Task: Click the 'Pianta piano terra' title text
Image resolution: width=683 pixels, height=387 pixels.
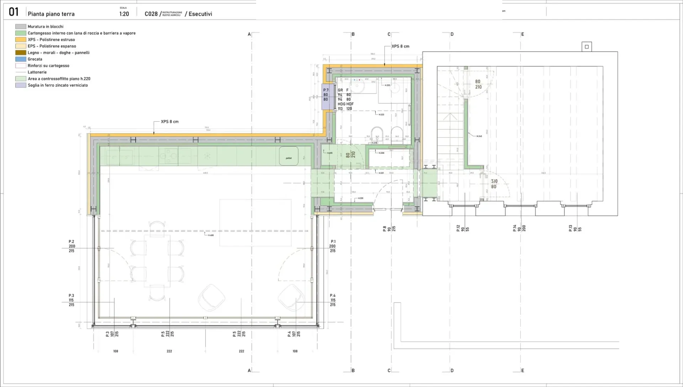Action: (51, 14)
